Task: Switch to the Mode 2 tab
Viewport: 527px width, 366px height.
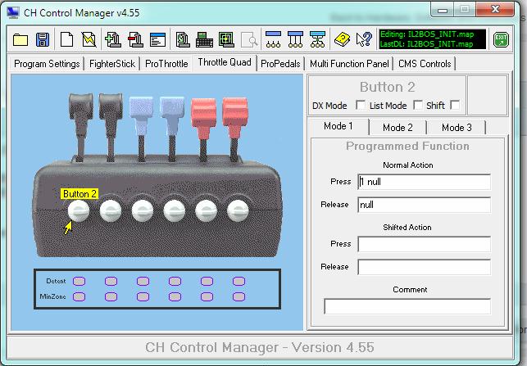Action: [x=398, y=128]
